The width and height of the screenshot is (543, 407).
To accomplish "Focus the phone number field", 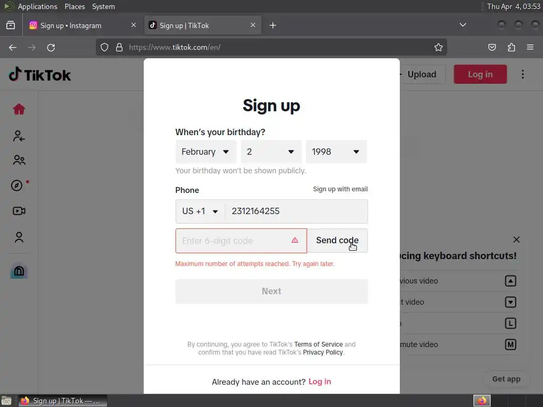I will pyautogui.click(x=296, y=211).
